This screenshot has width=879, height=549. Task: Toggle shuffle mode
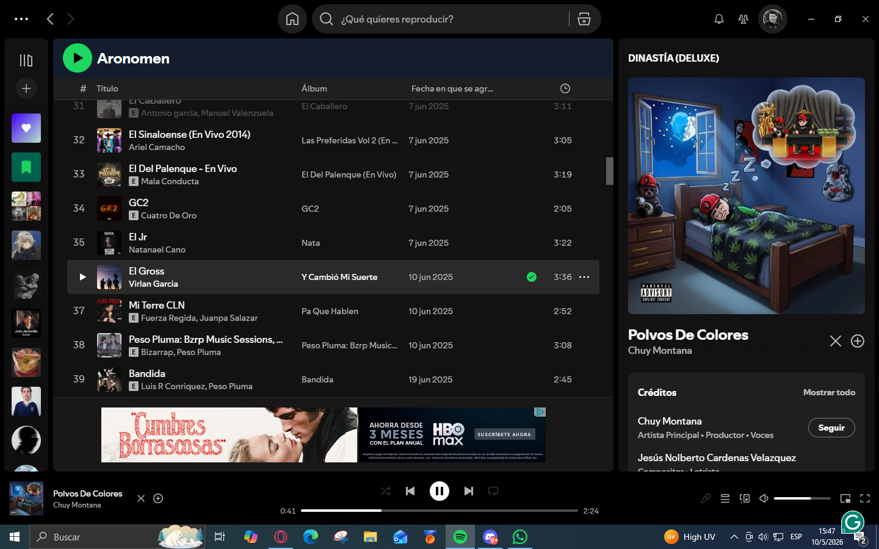(385, 491)
